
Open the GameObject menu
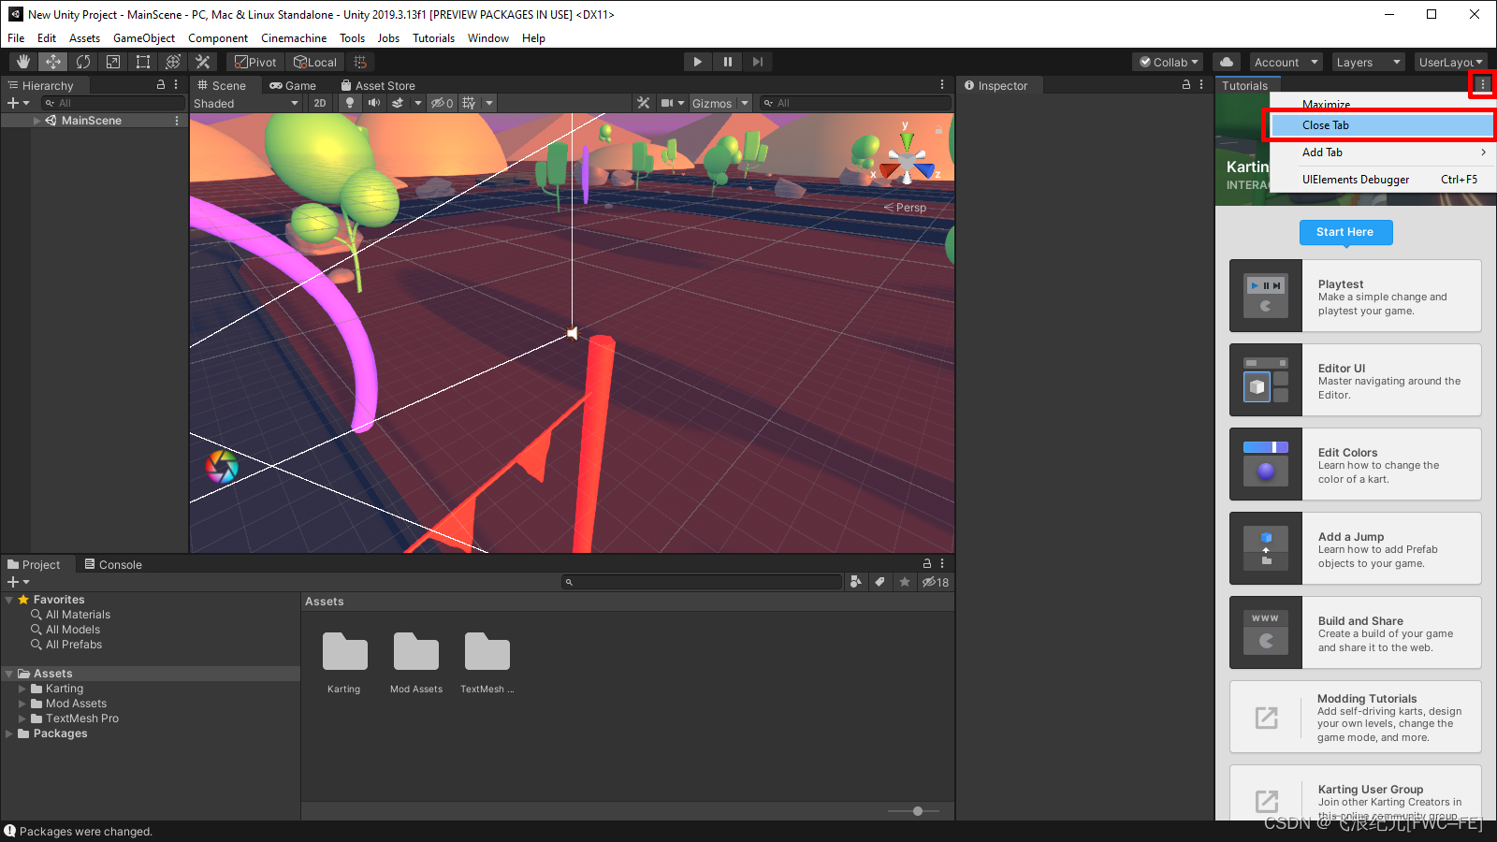coord(144,38)
